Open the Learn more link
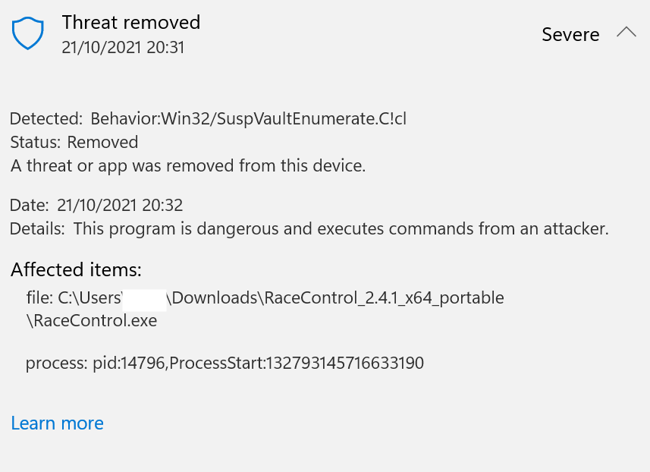Image resolution: width=650 pixels, height=472 pixels. [x=57, y=423]
